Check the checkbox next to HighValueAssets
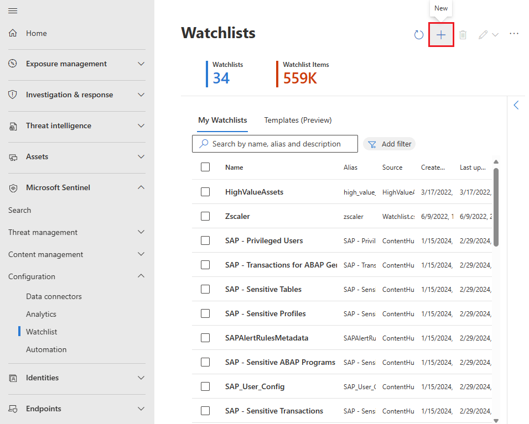The width and height of the screenshot is (529, 424). pos(205,192)
